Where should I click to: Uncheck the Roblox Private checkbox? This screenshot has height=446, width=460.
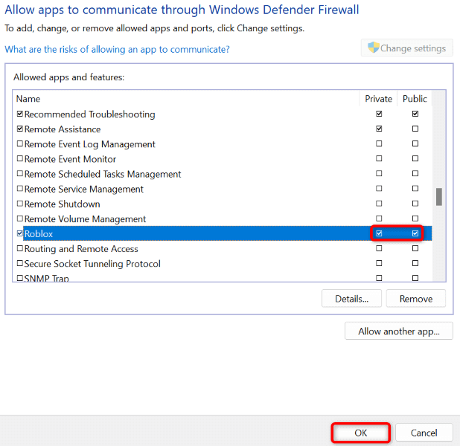[379, 233]
